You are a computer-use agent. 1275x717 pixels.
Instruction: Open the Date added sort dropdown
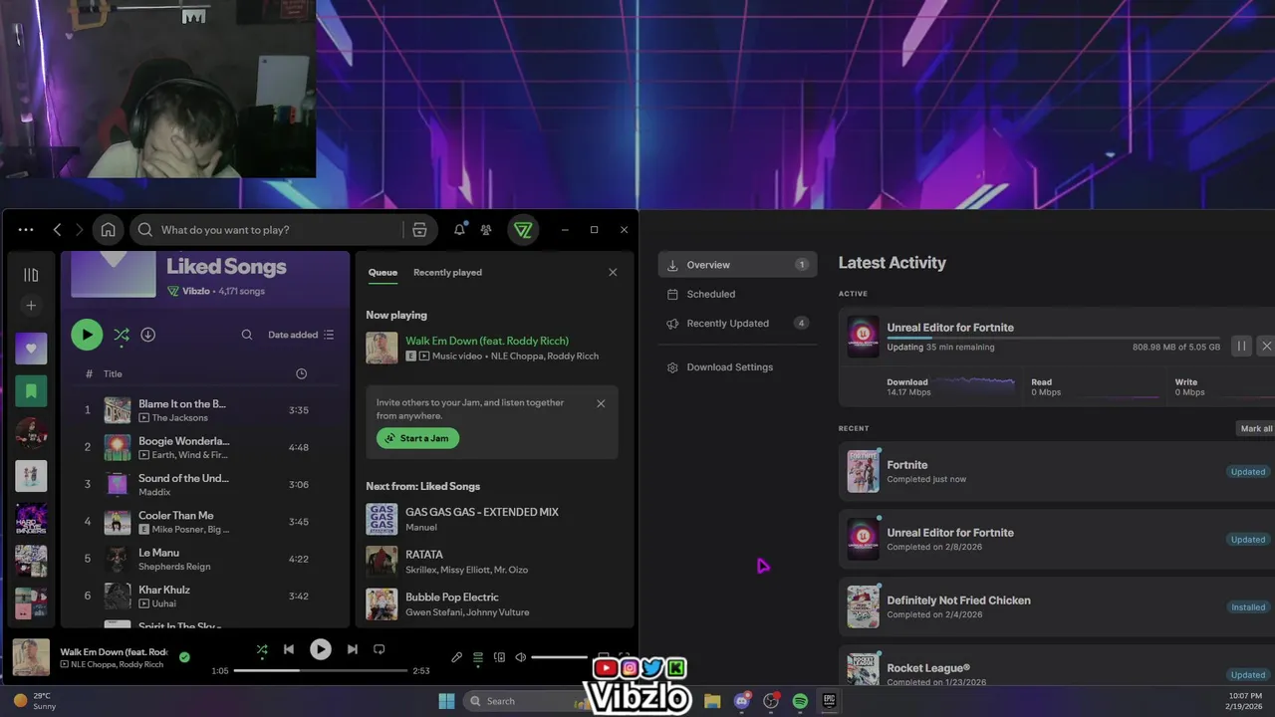[x=301, y=335]
